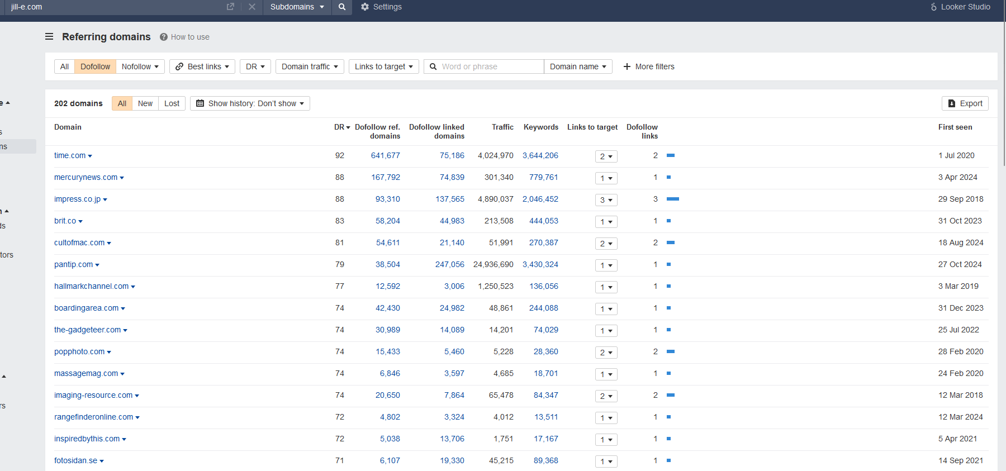The image size is (1006, 471).
Task: Open Looker Studio integration
Action: [x=960, y=7]
